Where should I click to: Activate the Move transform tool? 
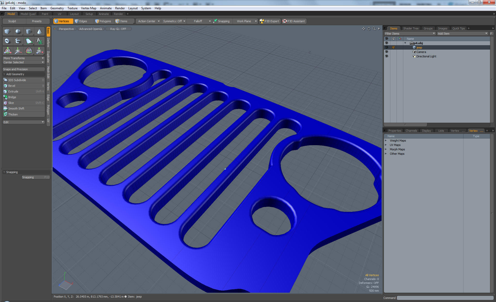[18, 51]
